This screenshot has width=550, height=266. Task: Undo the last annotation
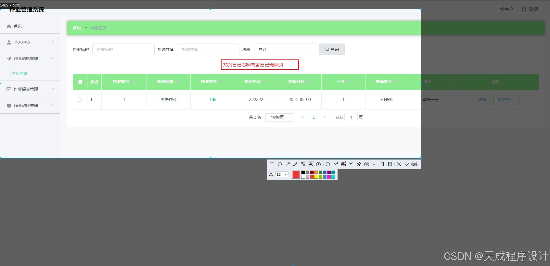pos(328,164)
